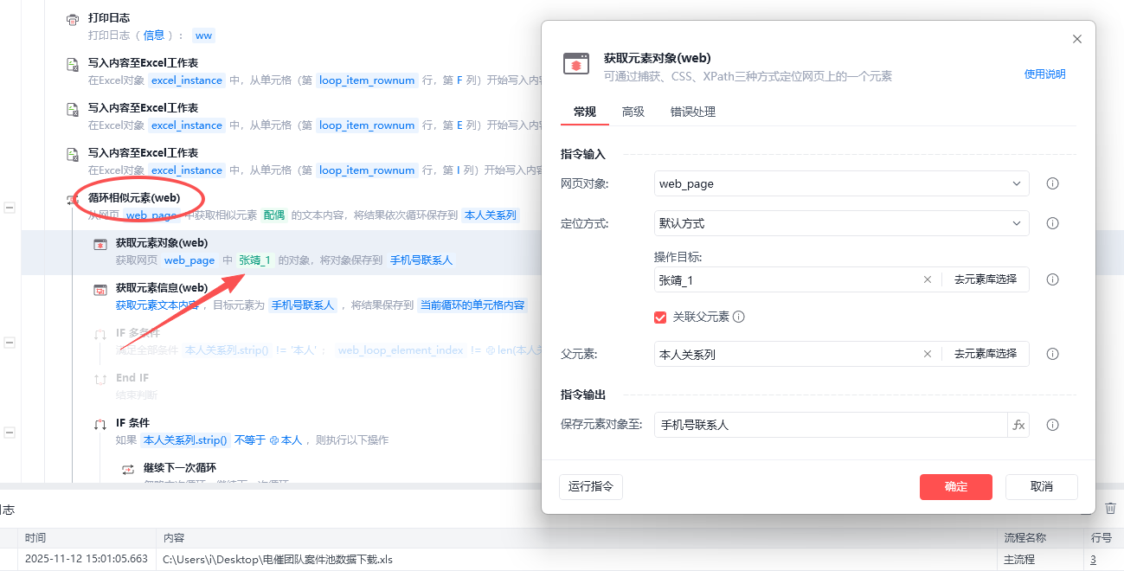The image size is (1124, 571).
Task: Click line number link 3 in log
Action: [x=1093, y=560]
